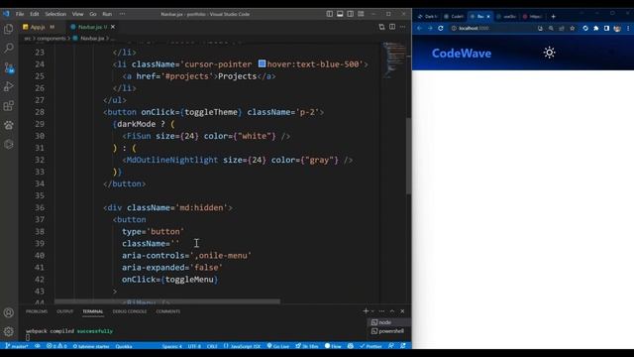Click the horizontal editor scrollbar
The height and width of the screenshot is (357, 634).
167,301
